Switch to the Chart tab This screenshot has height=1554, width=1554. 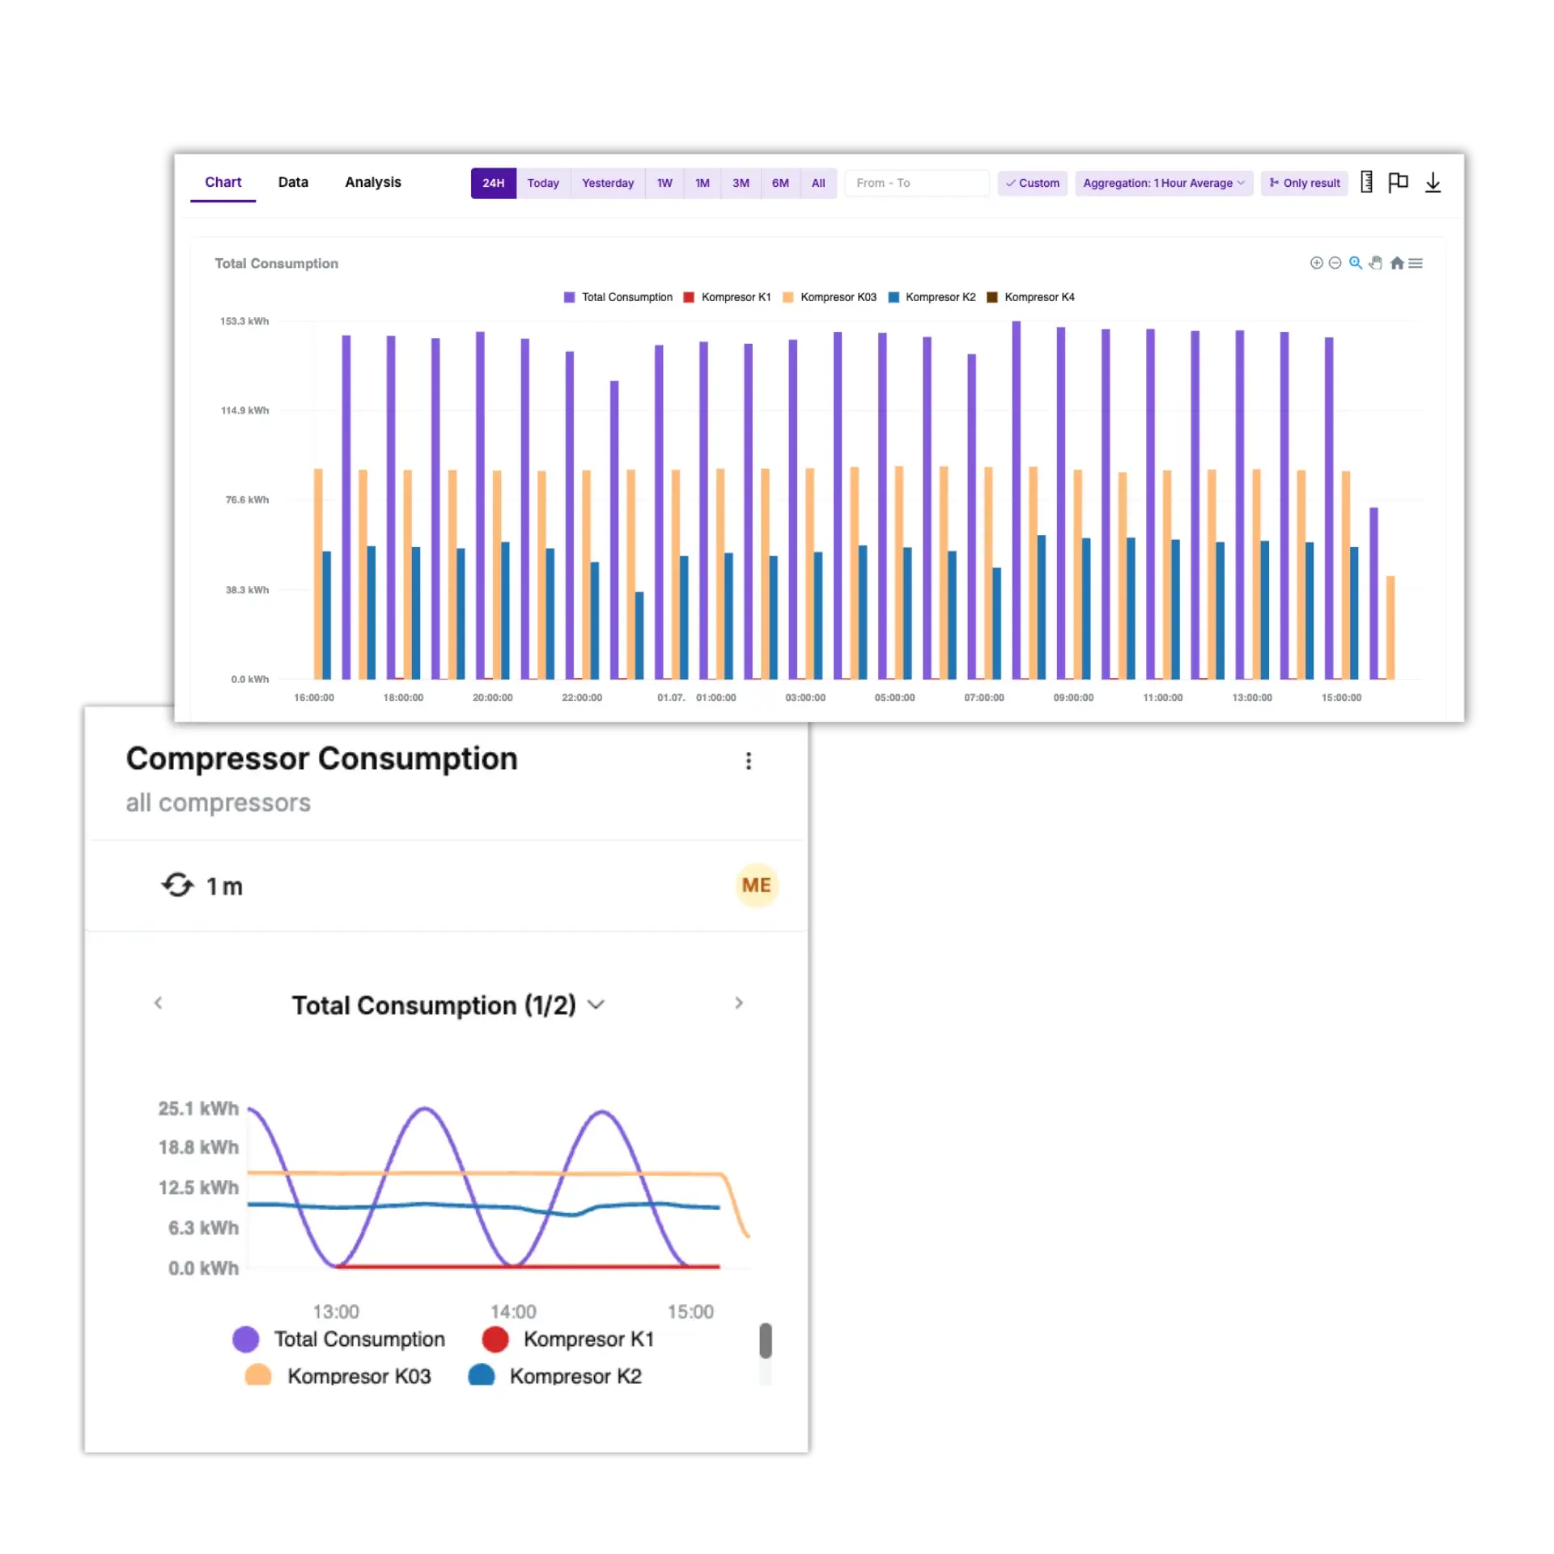[223, 182]
